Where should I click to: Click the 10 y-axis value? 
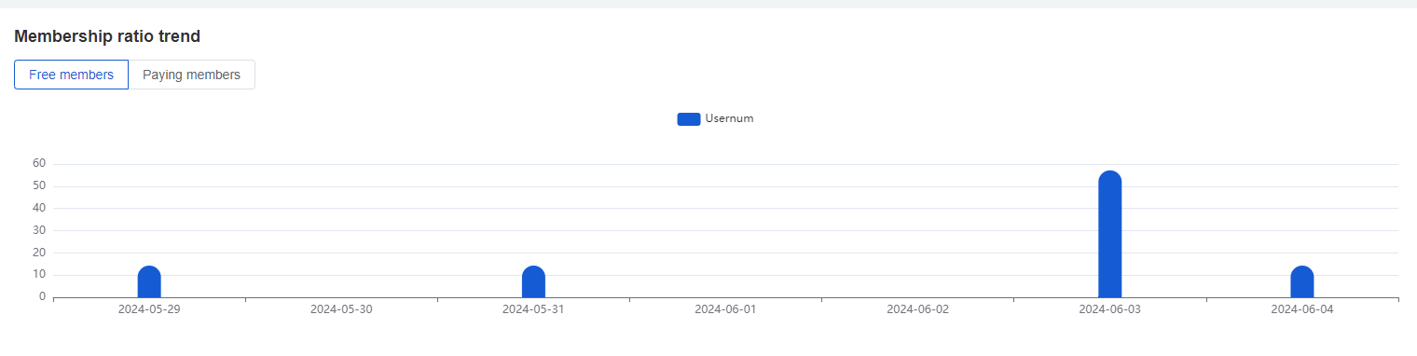pyautogui.click(x=39, y=275)
